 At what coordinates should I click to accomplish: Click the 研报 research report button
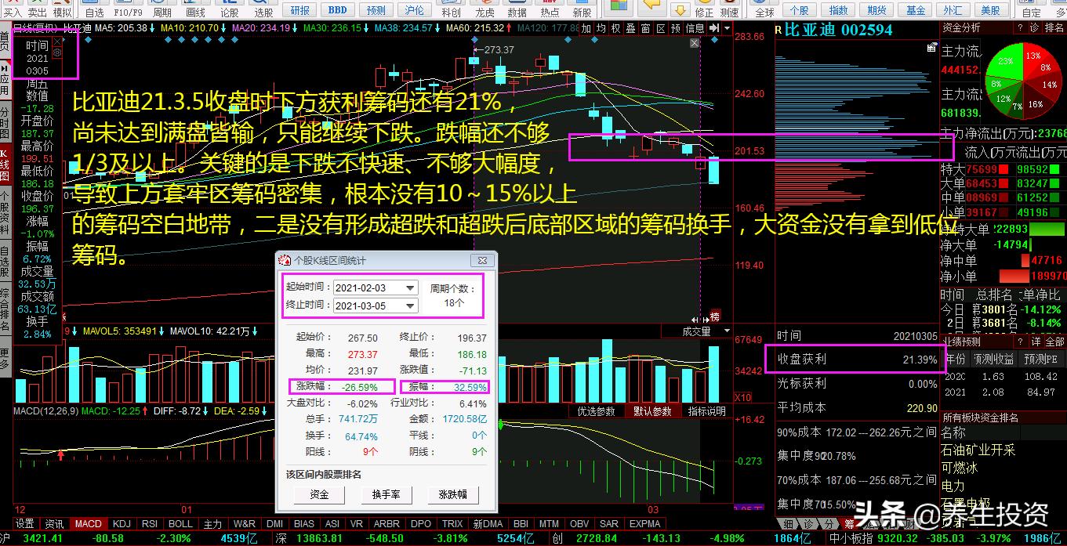point(299,9)
